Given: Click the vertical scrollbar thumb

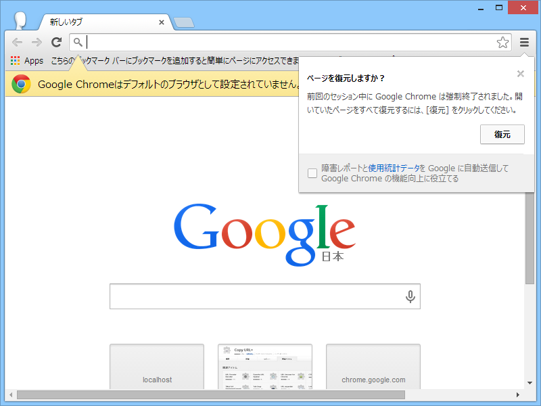Looking at the screenshot, I should [530, 238].
